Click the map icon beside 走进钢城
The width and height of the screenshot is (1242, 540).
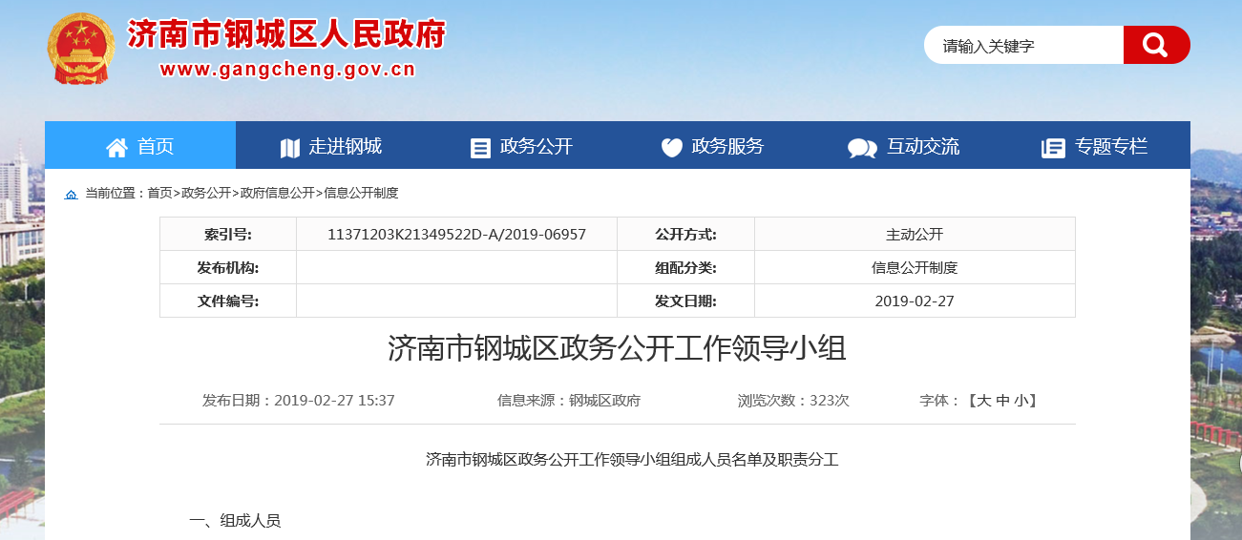(290, 147)
